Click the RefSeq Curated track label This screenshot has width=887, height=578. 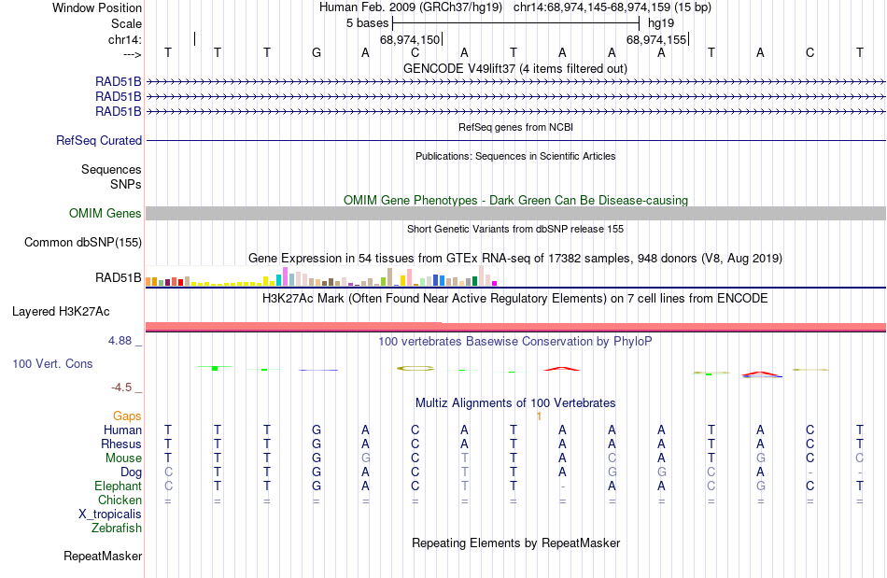coord(98,140)
